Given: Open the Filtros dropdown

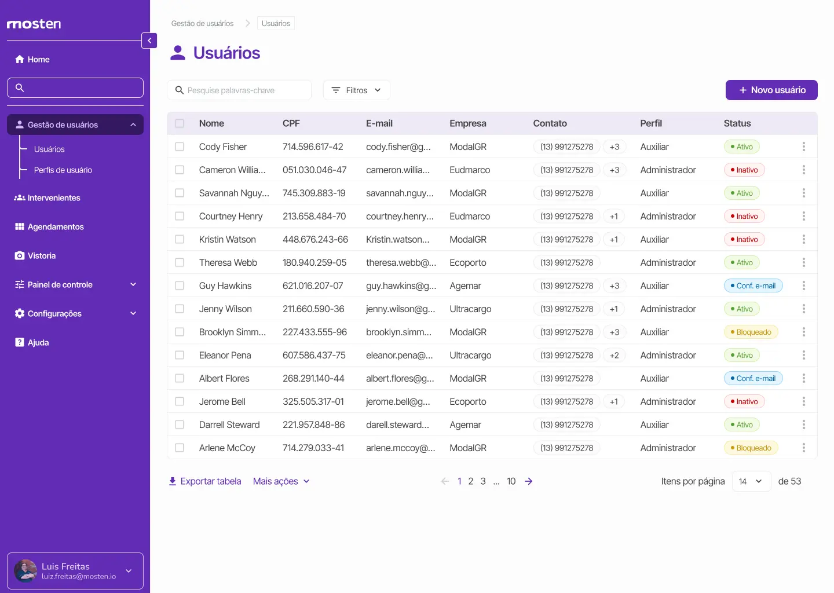Looking at the screenshot, I should [x=356, y=90].
